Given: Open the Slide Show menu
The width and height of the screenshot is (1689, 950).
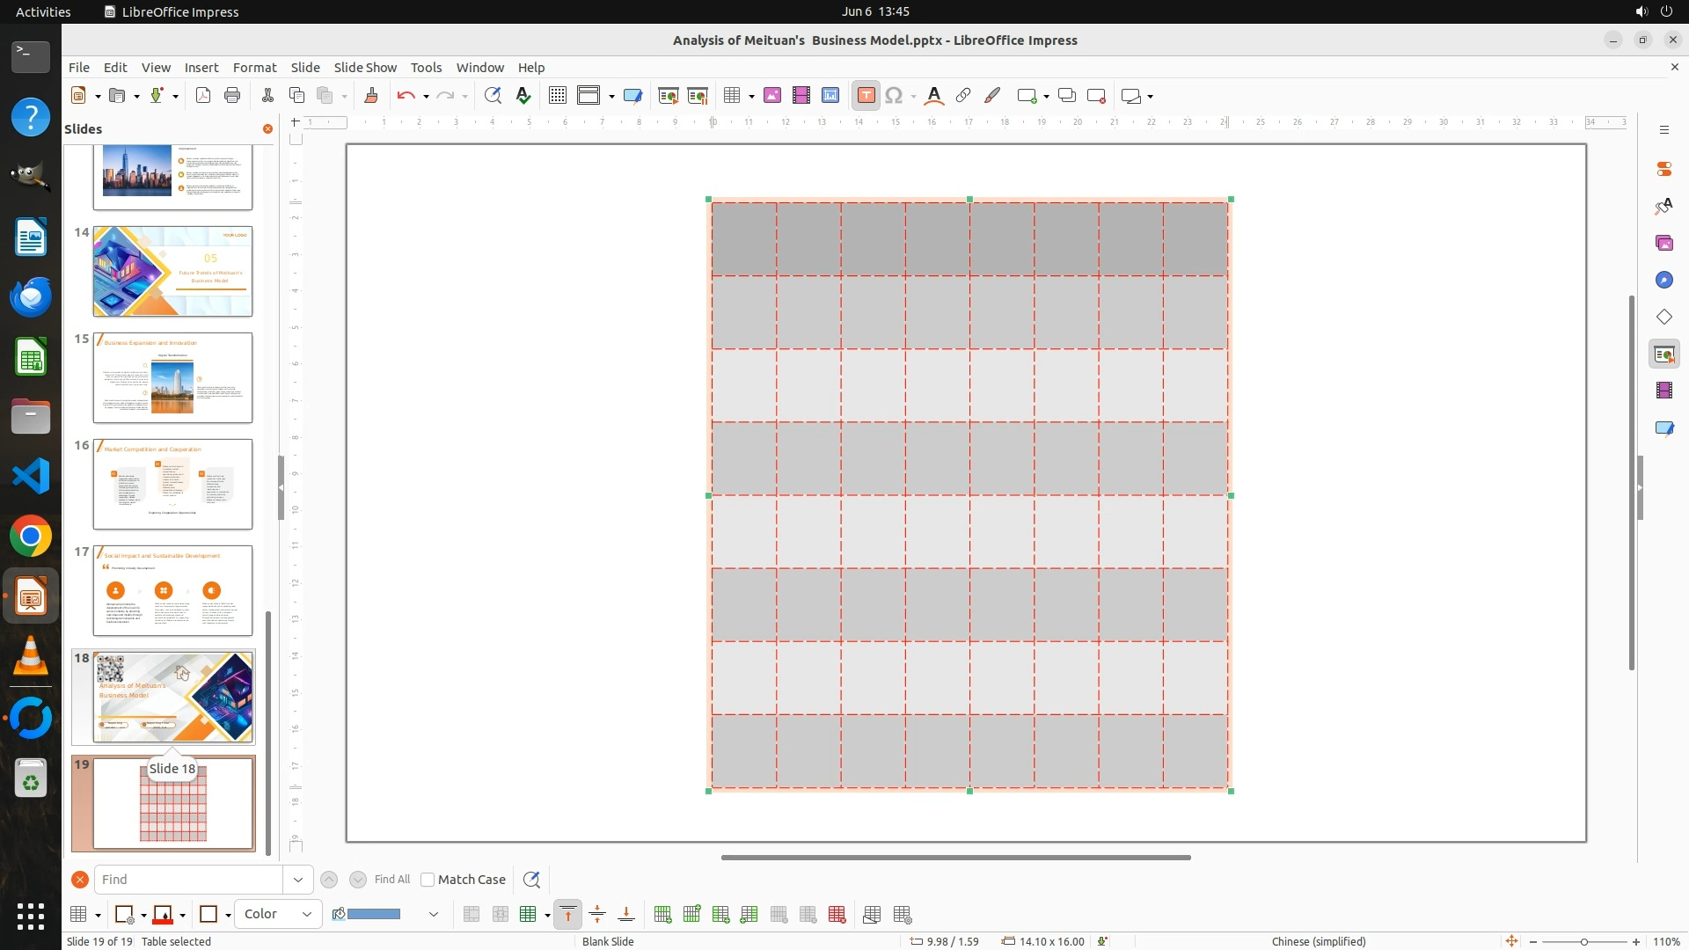Looking at the screenshot, I should 364,68.
